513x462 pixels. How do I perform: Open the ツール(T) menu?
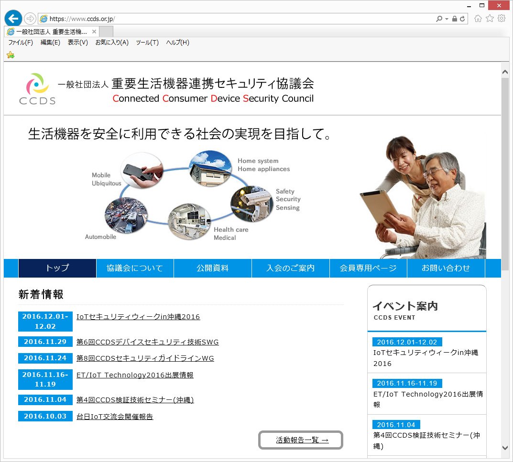pyautogui.click(x=147, y=43)
